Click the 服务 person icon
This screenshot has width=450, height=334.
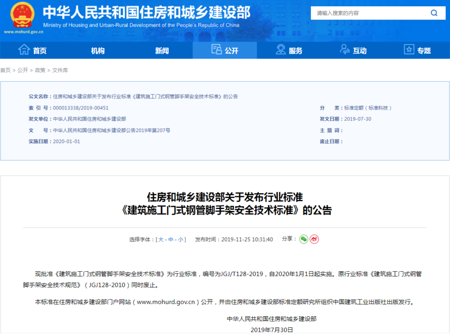(280, 49)
